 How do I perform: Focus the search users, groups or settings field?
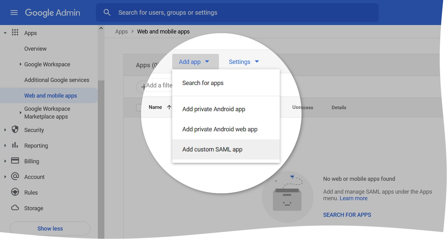click(x=237, y=13)
